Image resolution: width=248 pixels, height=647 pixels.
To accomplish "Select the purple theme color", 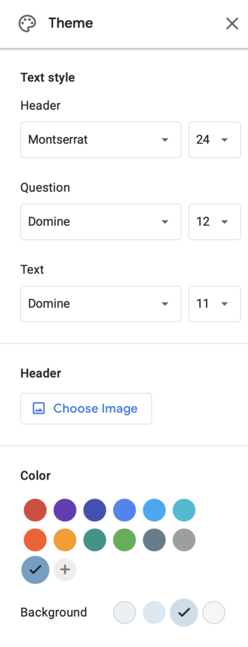I will [x=65, y=510].
